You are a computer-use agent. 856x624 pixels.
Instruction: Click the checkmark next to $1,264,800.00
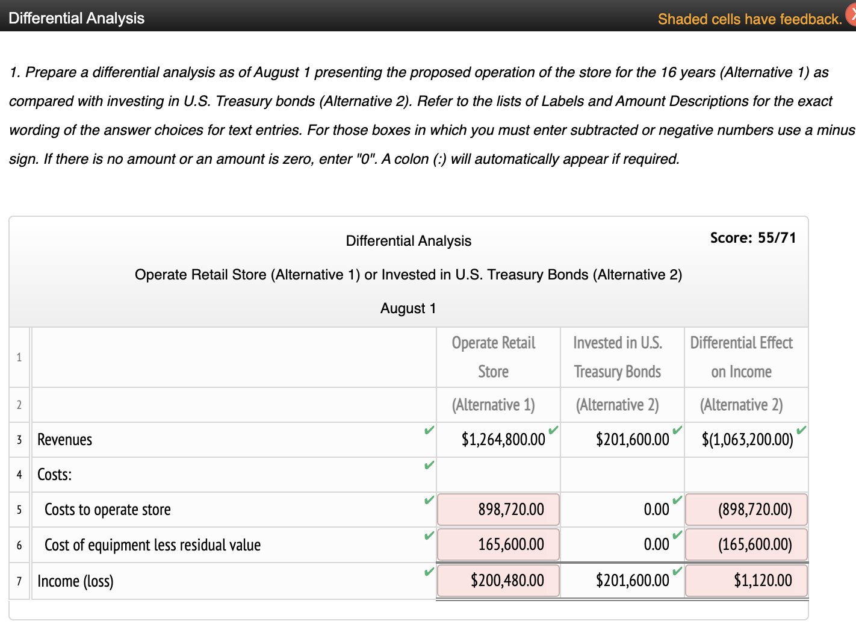point(553,430)
